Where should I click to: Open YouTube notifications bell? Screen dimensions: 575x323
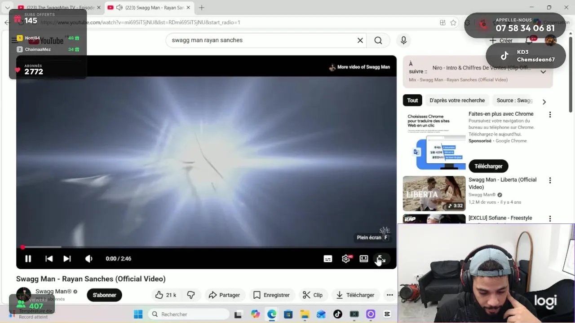click(529, 40)
